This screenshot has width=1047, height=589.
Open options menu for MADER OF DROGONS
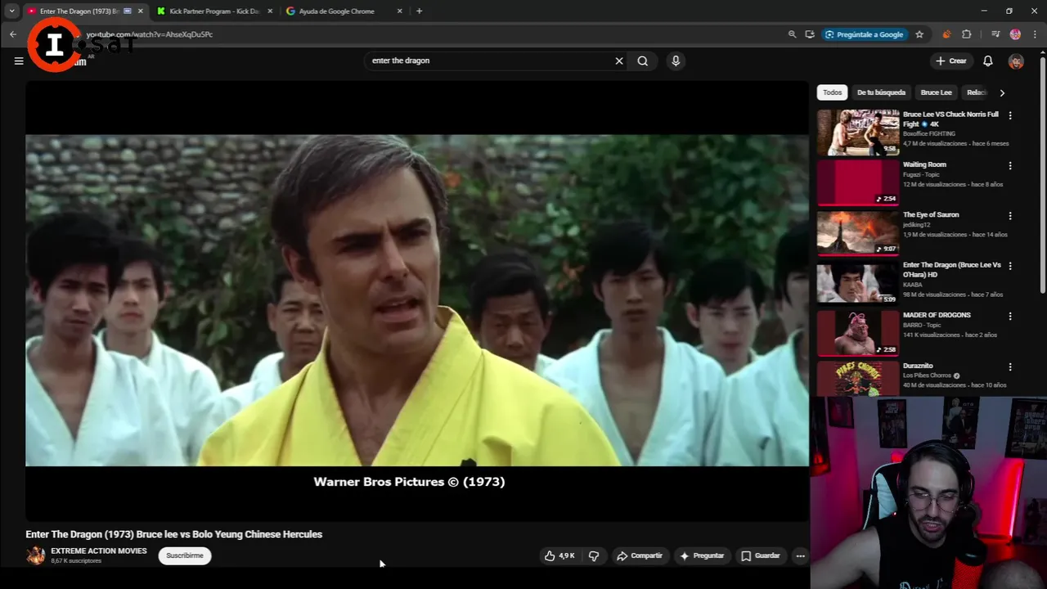(x=1010, y=316)
